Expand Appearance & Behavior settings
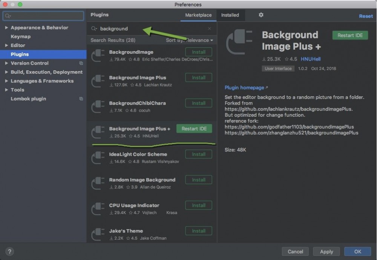The height and width of the screenshot is (260, 377). 6,27
